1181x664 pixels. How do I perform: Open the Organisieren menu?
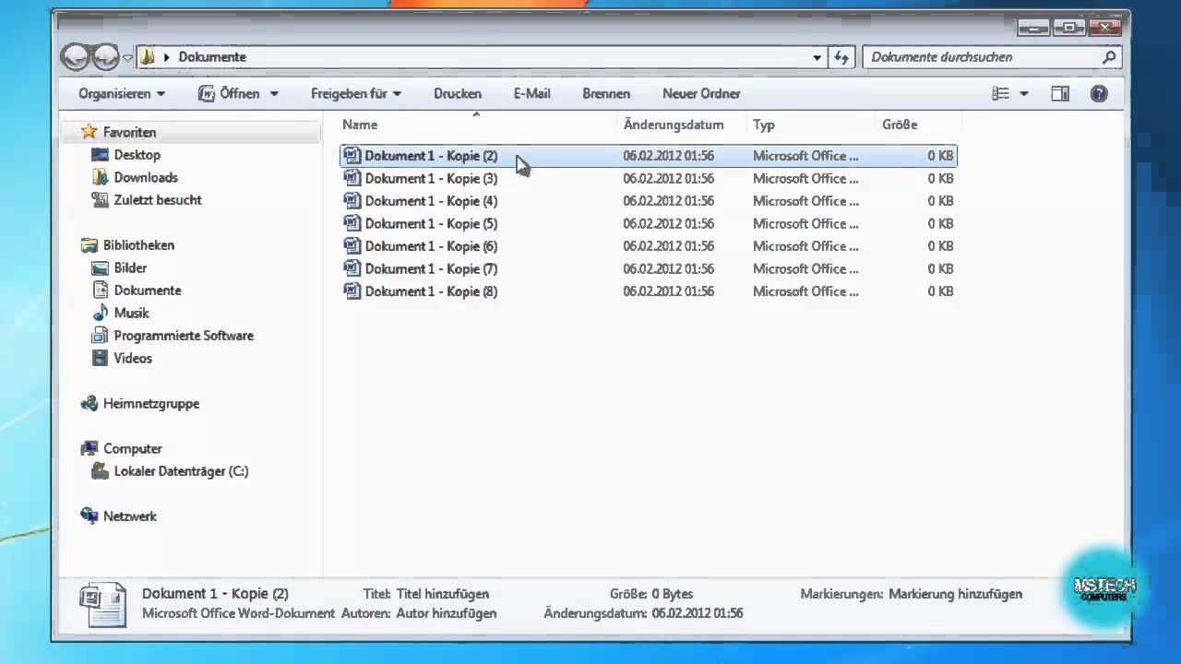click(x=122, y=93)
